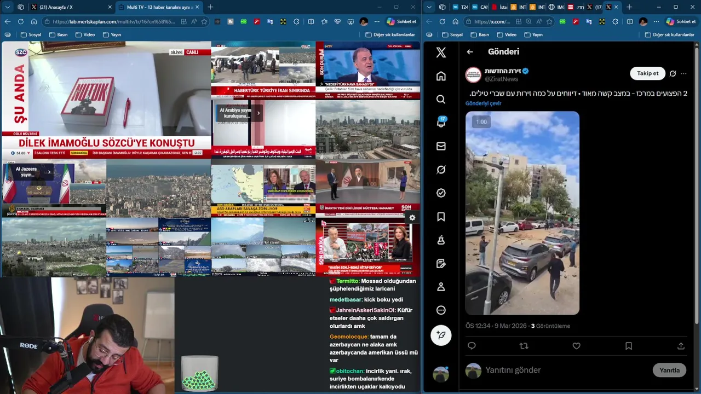Screen dimensions: 701x394
Task: Open browser more menu in X window
Action: pos(656,21)
